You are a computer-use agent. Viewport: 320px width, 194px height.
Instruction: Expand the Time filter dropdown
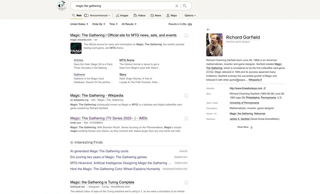click(113, 24)
